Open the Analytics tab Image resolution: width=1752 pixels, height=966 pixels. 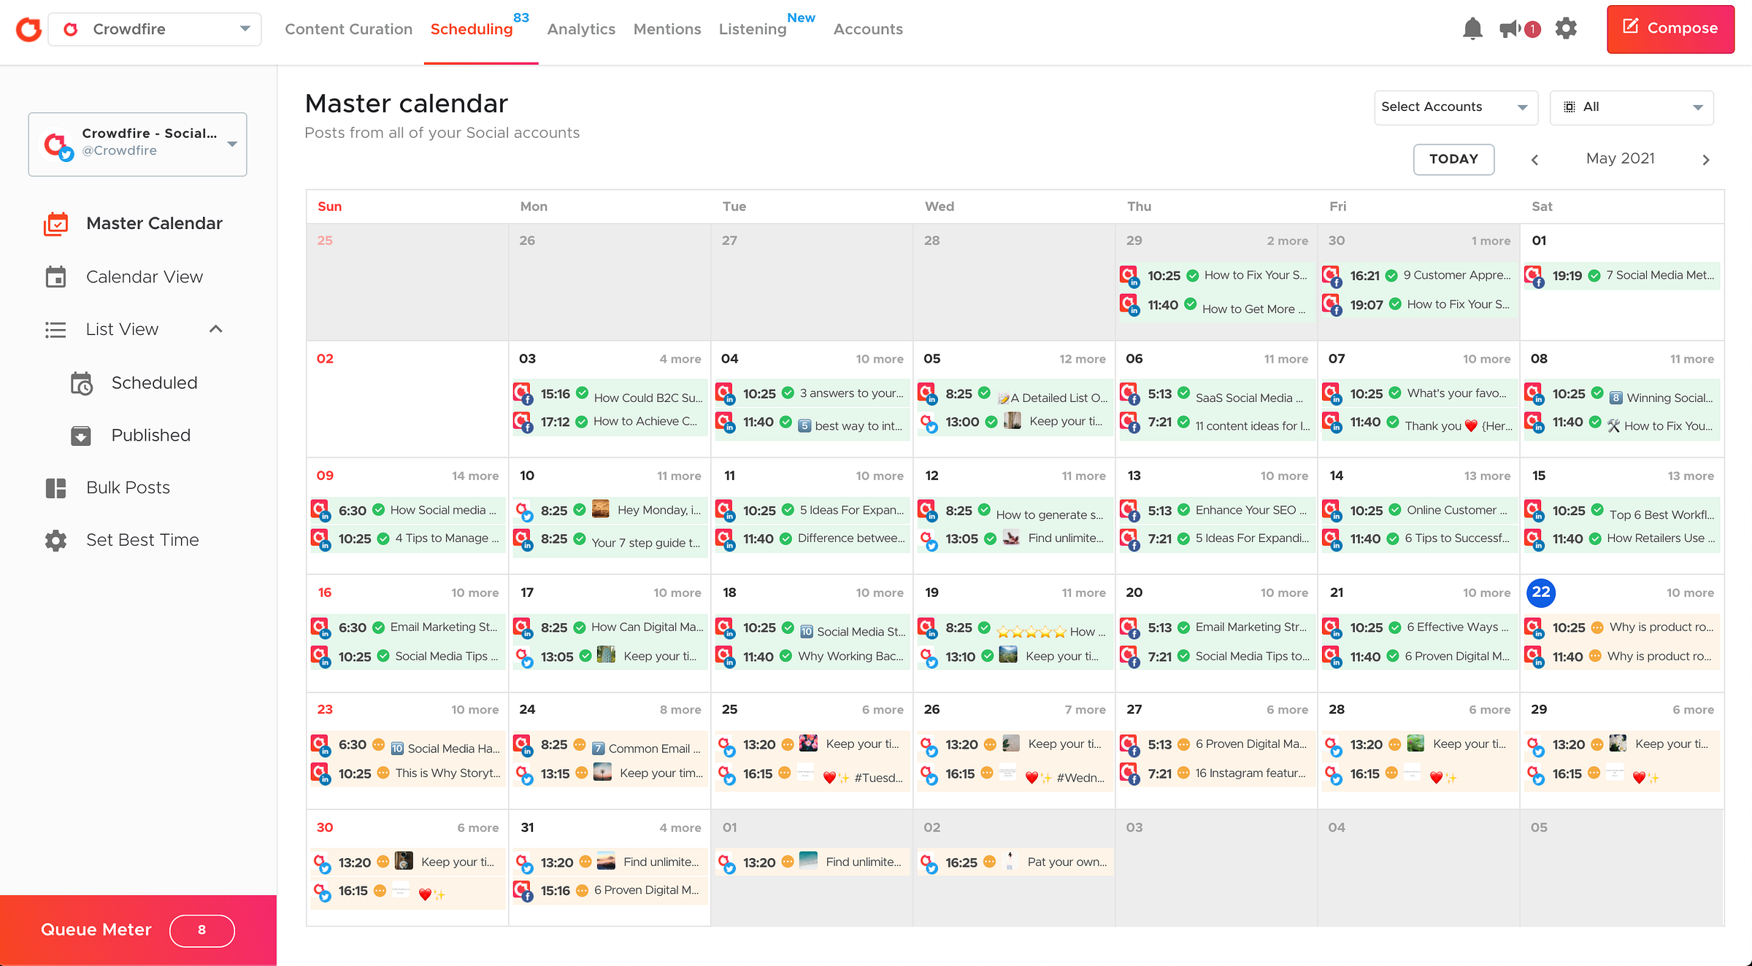click(x=581, y=29)
